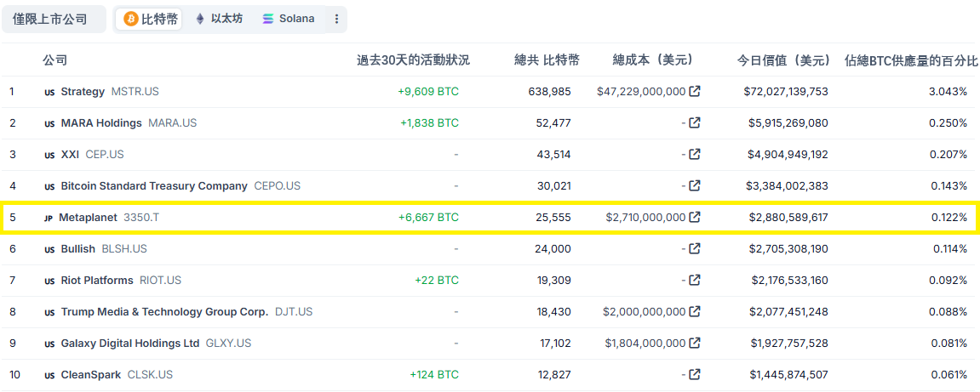Click the 0.122% supply percentage

pos(948,217)
